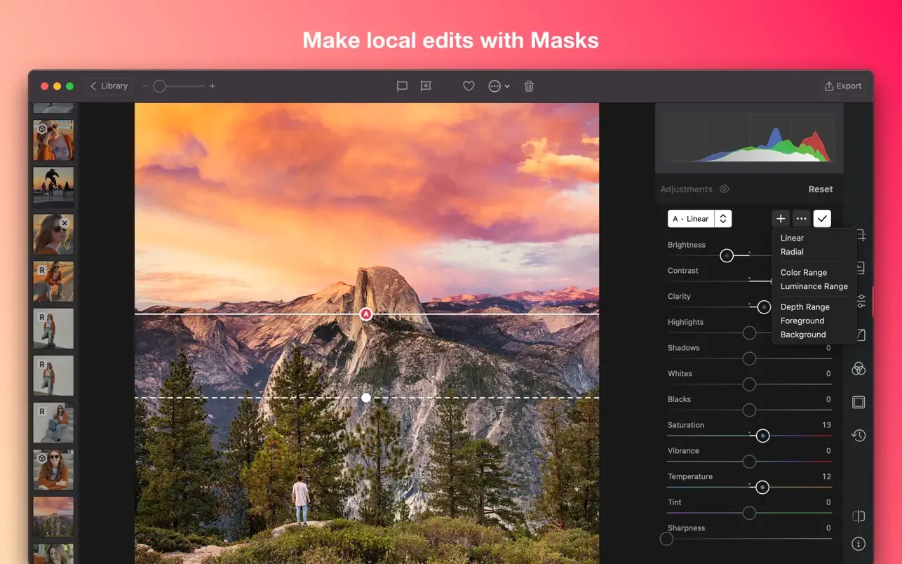Open mask options via the ellipsis button
The image size is (902, 564).
[x=800, y=218]
